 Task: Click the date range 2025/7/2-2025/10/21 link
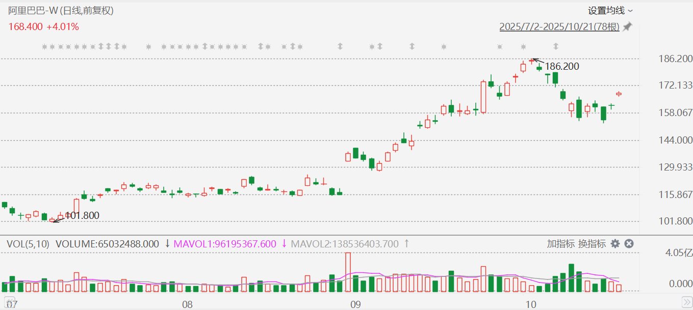point(559,27)
